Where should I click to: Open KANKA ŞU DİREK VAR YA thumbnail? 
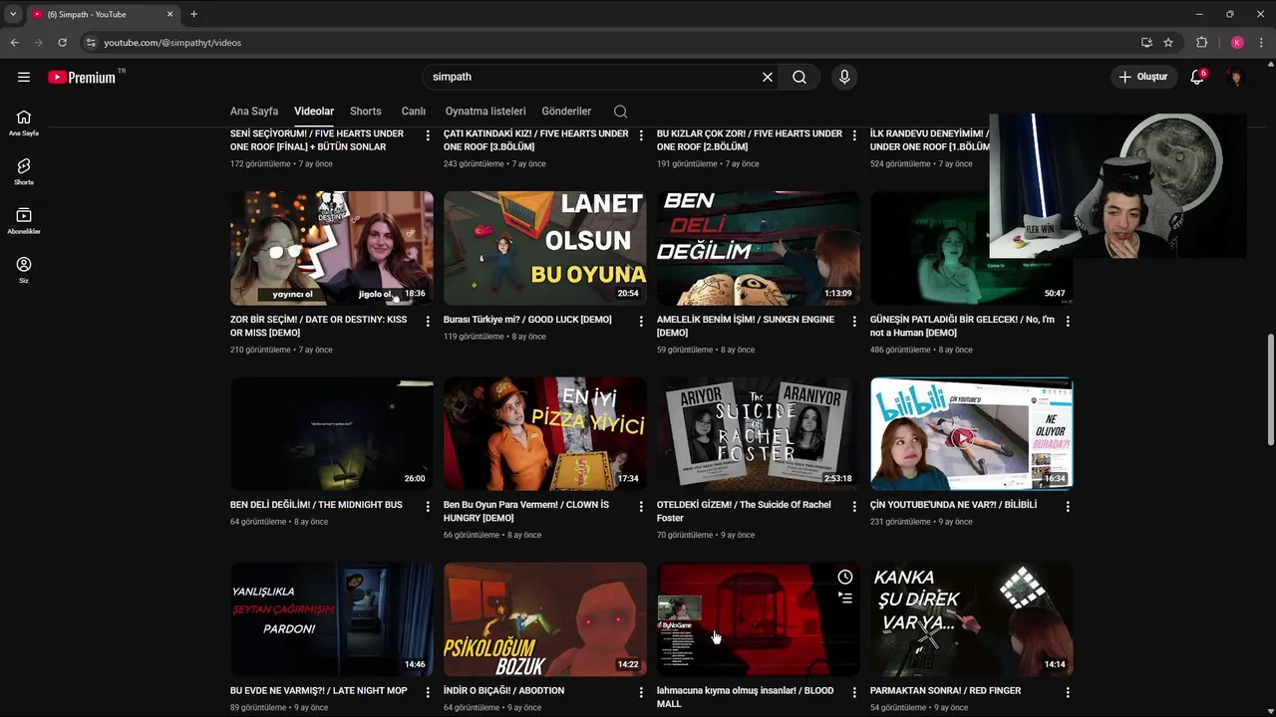click(x=971, y=618)
